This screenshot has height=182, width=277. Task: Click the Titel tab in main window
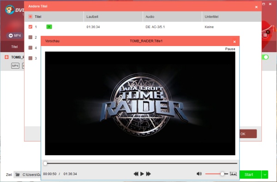point(14,47)
